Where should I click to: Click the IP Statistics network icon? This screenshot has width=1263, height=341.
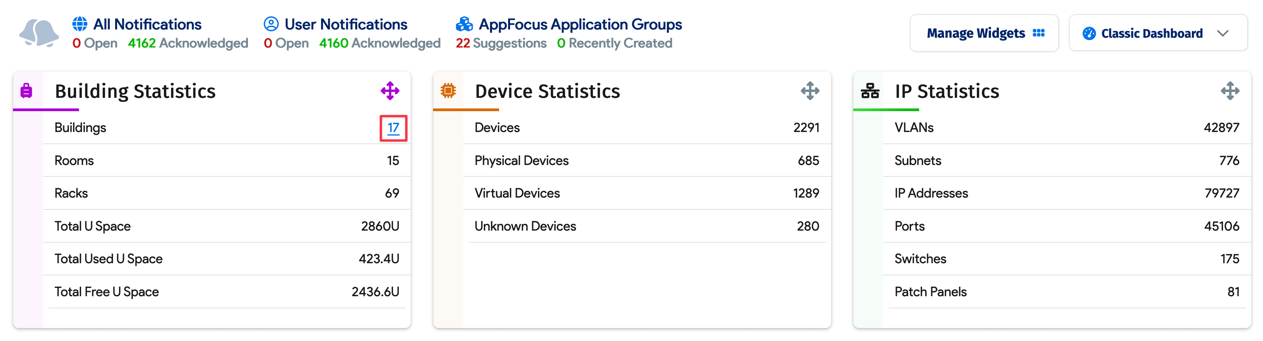click(870, 91)
